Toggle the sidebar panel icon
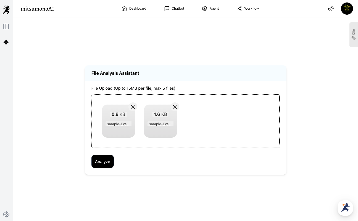 (6, 26)
